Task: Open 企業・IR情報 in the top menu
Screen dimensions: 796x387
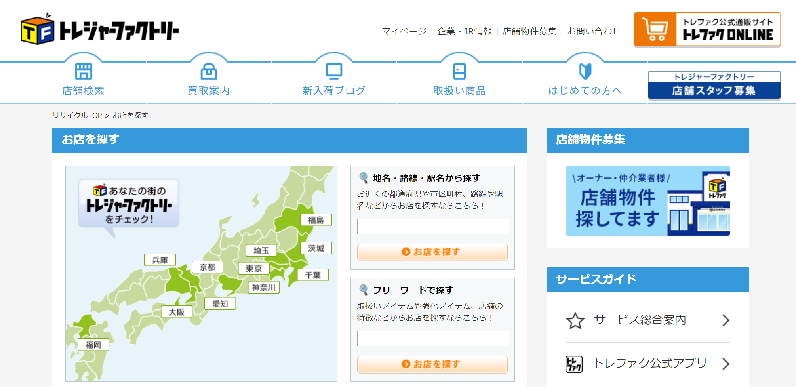Action: coord(465,31)
